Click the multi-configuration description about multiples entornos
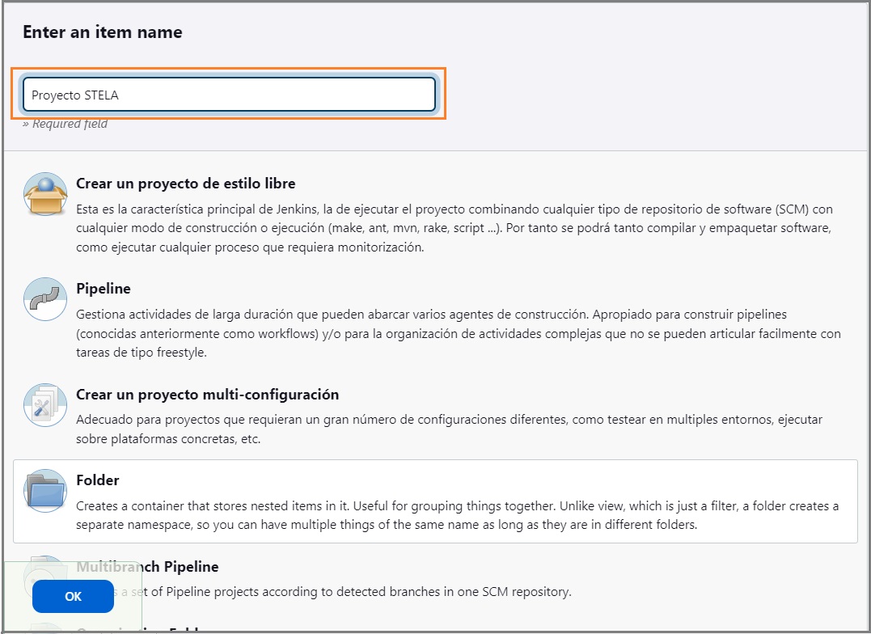This screenshot has width=871, height=634. click(450, 429)
